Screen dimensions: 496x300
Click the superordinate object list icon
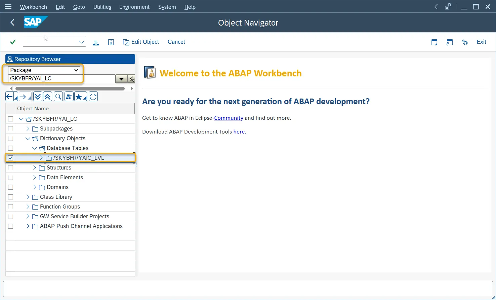pyautogui.click(x=69, y=97)
